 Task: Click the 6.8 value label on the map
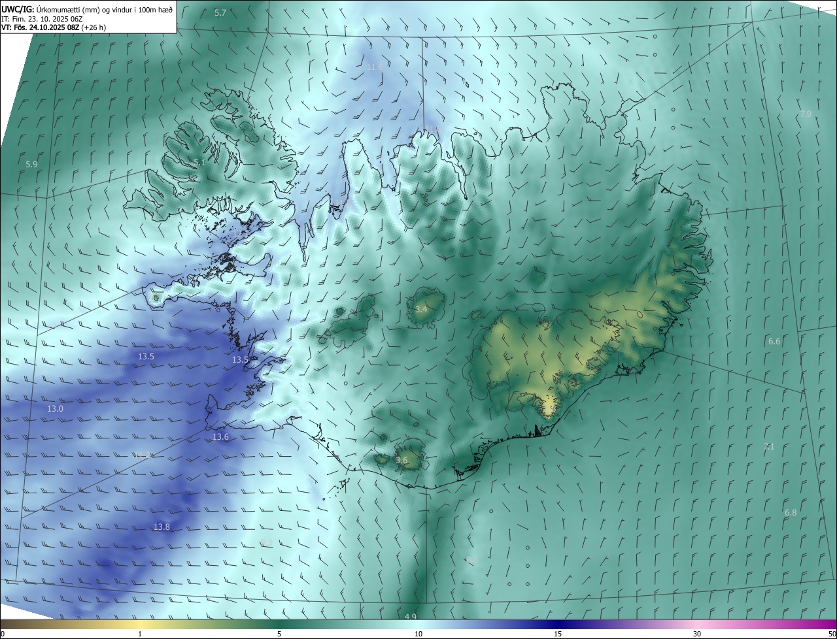point(791,512)
